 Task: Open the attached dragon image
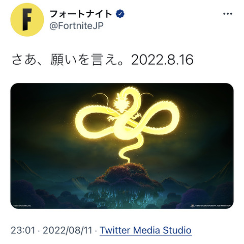(122, 146)
